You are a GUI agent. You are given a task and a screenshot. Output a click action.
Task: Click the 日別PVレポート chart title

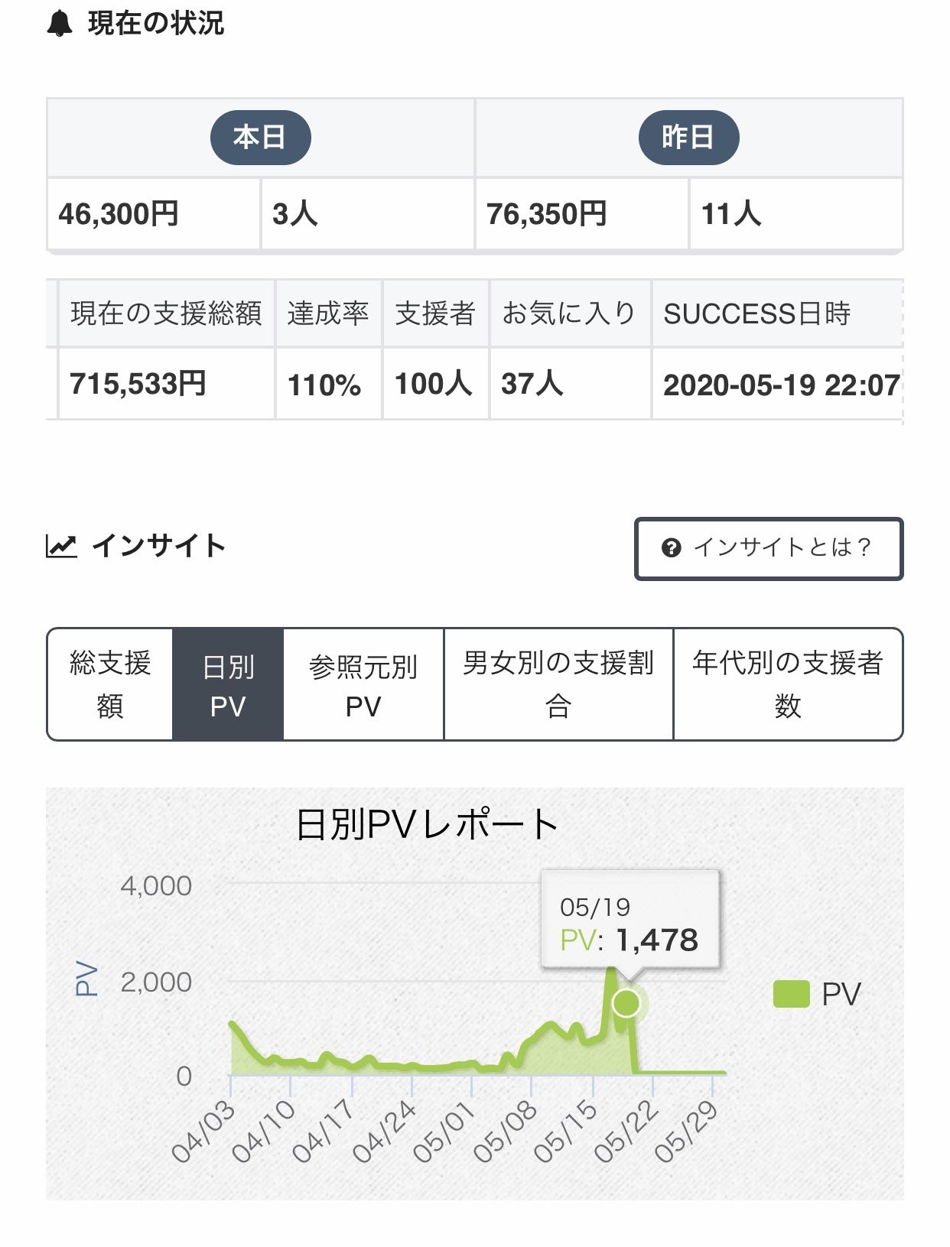point(427,825)
